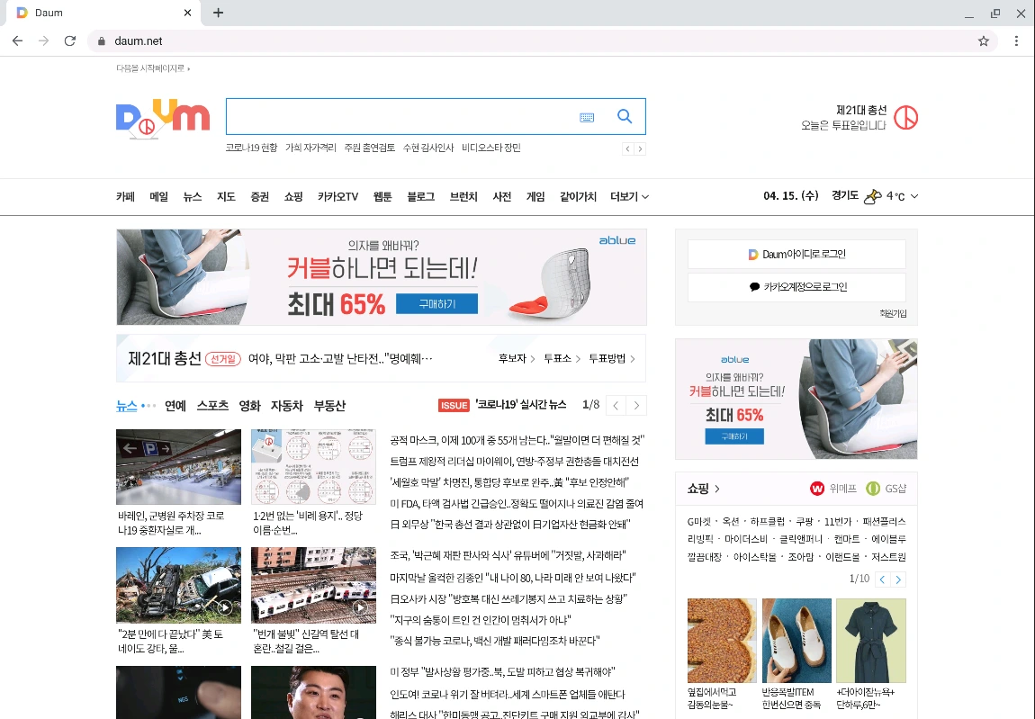The height and width of the screenshot is (719, 1035).
Task: Open 후보자 election link
Action: [x=517, y=358]
